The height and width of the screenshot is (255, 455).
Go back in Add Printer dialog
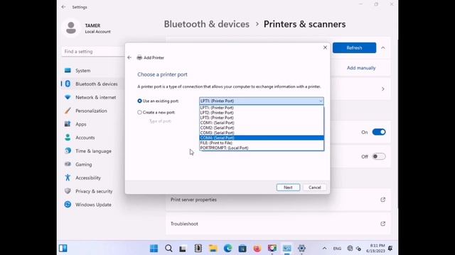(129, 57)
